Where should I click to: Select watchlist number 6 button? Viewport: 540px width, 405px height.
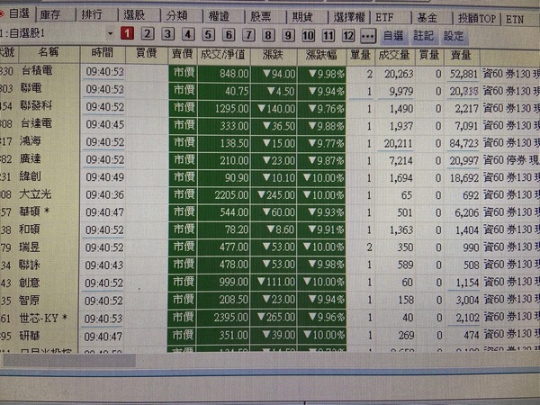(229, 35)
